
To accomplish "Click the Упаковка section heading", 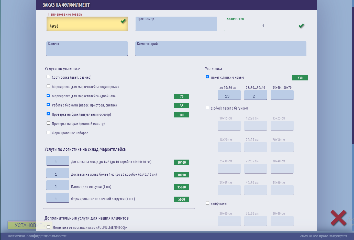I will coord(213,69).
